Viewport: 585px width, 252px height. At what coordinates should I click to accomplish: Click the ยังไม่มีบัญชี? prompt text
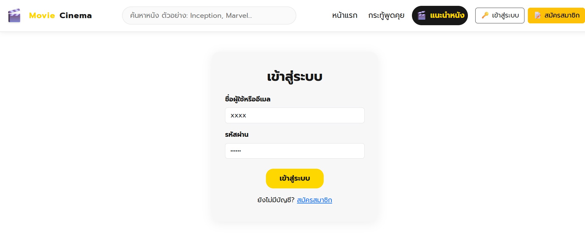click(x=276, y=200)
